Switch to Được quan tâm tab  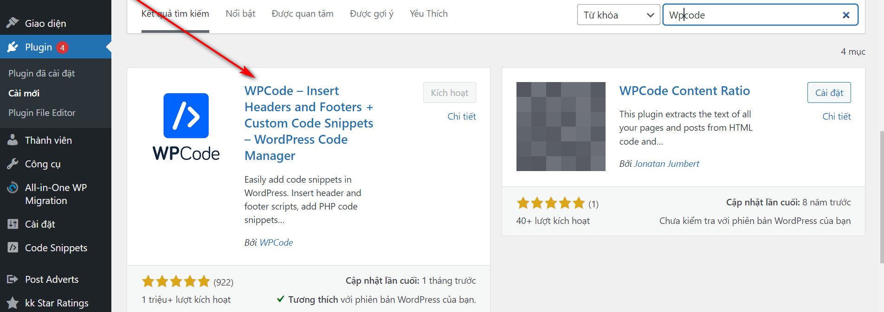tap(303, 14)
